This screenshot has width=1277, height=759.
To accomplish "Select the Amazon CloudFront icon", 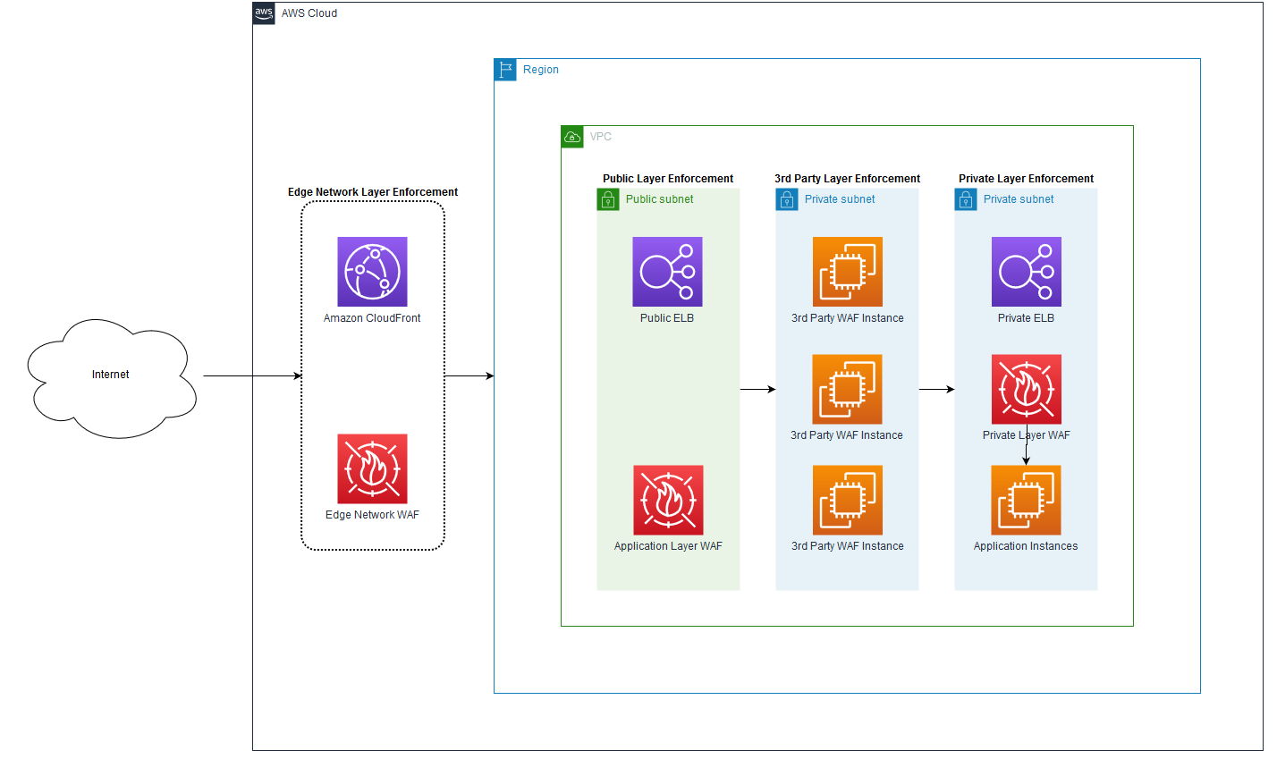I will click(372, 271).
